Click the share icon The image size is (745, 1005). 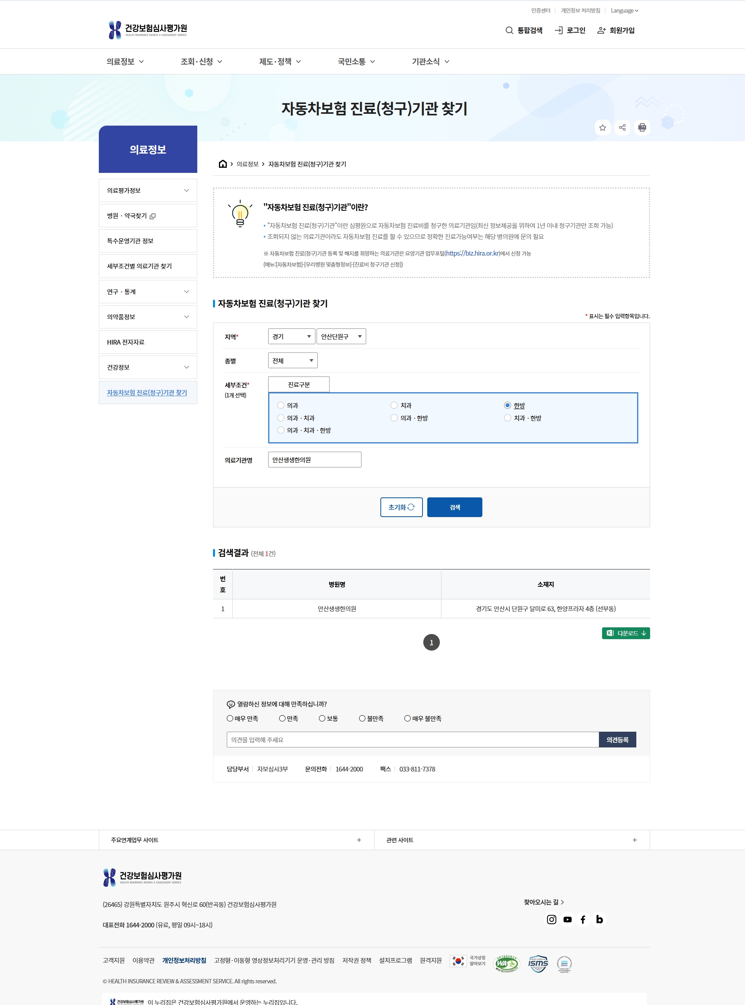(x=622, y=128)
